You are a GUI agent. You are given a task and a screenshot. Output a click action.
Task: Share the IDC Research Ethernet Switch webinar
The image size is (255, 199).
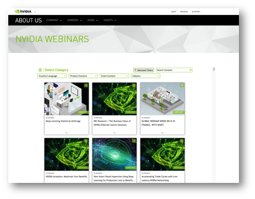134,85
